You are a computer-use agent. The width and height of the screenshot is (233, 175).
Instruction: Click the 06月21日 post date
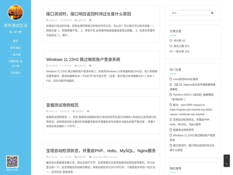tap(53, 111)
